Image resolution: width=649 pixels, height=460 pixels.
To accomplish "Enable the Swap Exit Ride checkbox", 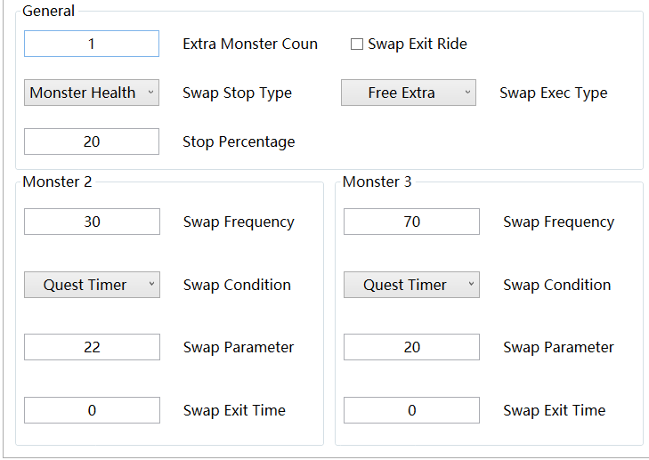I will tap(357, 44).
